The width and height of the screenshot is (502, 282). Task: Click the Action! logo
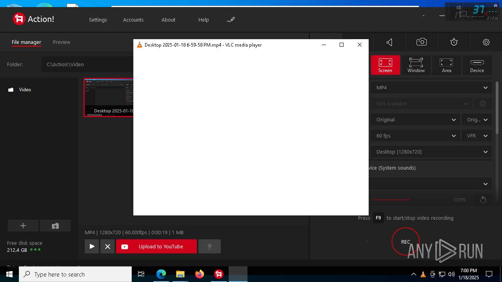[33, 19]
